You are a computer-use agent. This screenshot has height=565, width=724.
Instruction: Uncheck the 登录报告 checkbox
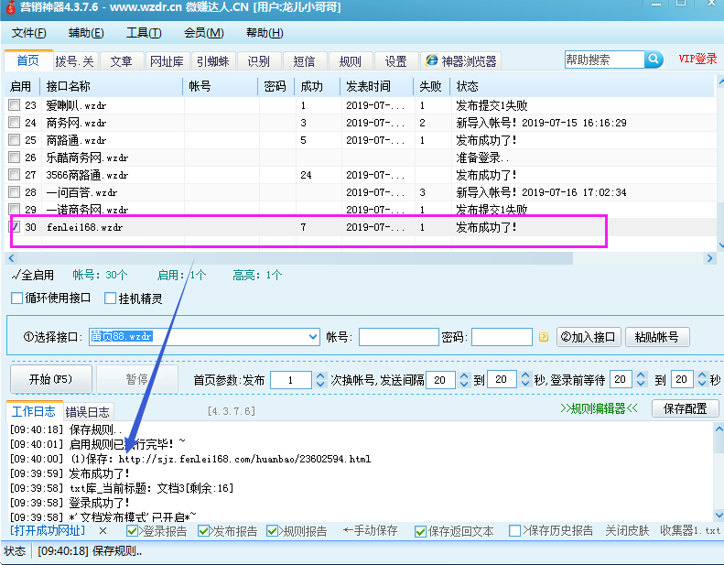coord(133,531)
